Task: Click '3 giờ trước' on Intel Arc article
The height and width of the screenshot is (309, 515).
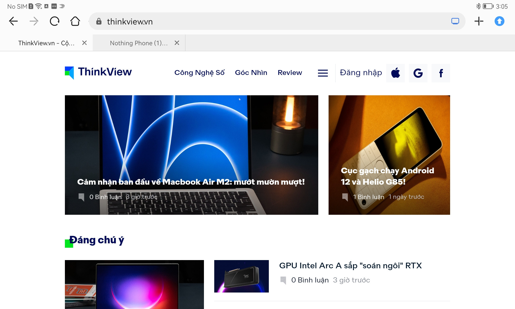Action: tap(351, 280)
